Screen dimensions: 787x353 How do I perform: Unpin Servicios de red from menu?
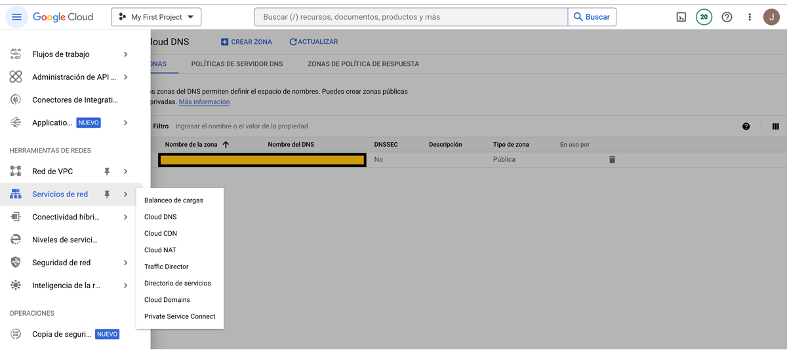click(x=107, y=195)
